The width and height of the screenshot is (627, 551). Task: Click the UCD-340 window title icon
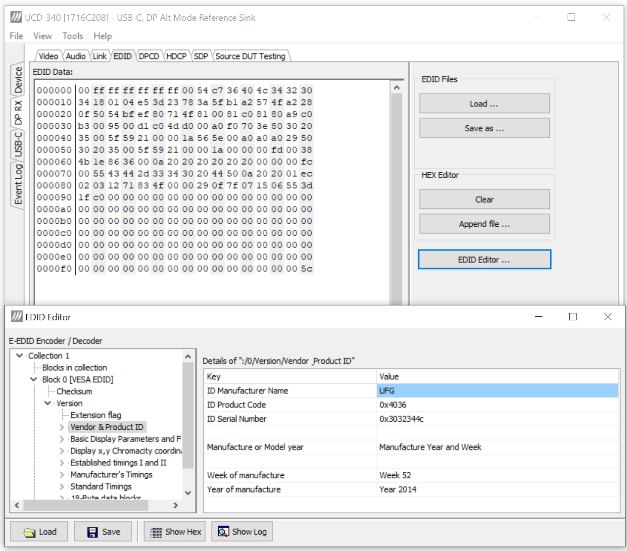coord(16,17)
